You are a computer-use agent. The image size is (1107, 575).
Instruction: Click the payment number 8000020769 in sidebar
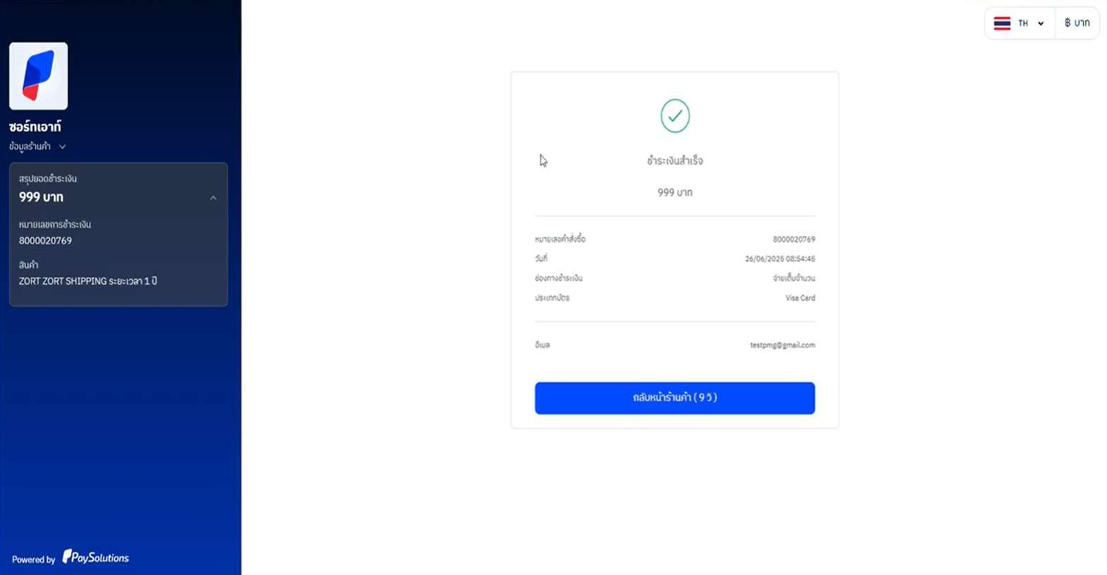[45, 241]
